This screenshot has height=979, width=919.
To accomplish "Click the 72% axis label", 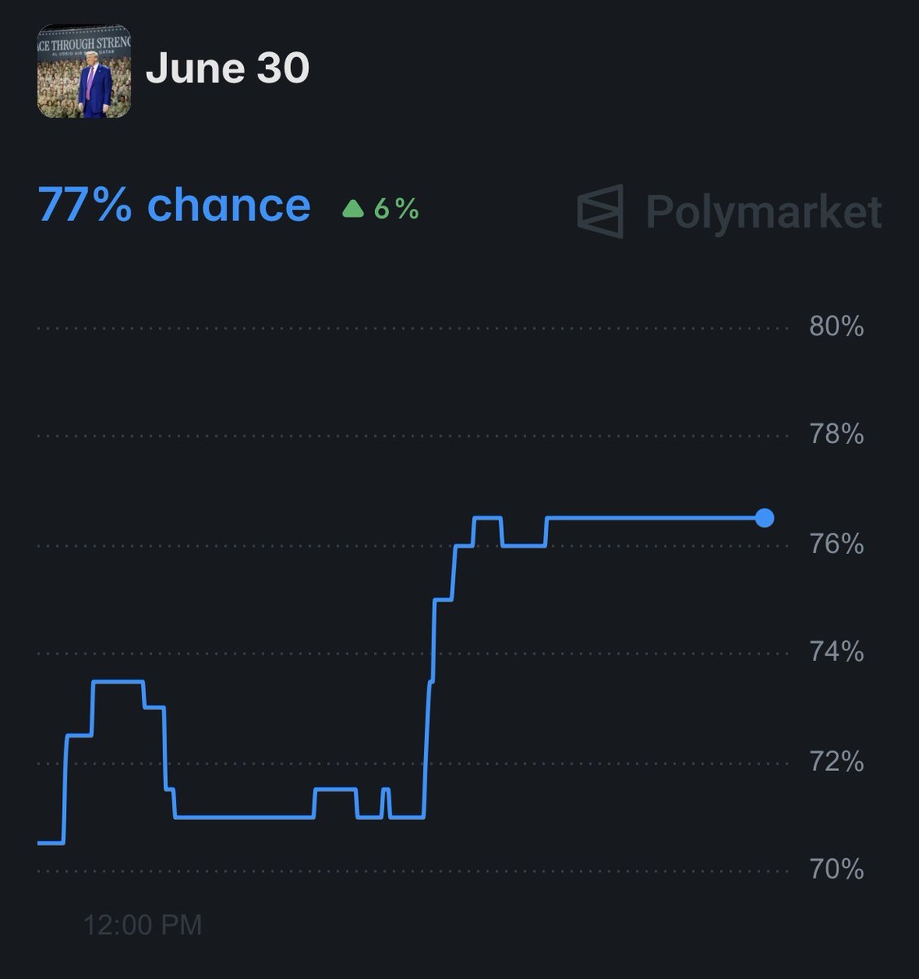I will click(x=836, y=762).
